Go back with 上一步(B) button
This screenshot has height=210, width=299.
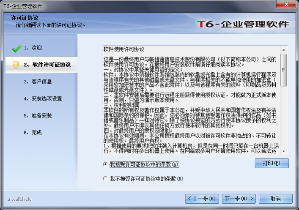coord(202,199)
